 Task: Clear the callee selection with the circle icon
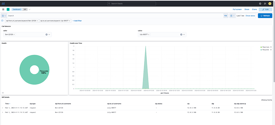coord(181,35)
